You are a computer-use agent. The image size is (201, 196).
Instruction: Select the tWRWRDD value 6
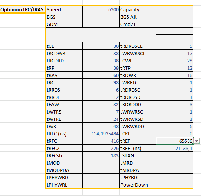coord(175,127)
